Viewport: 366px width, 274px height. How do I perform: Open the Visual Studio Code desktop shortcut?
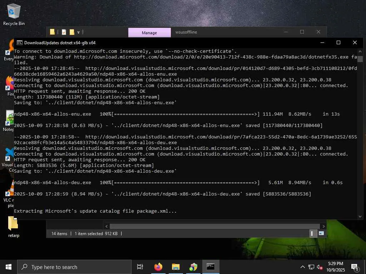(x=9, y=160)
